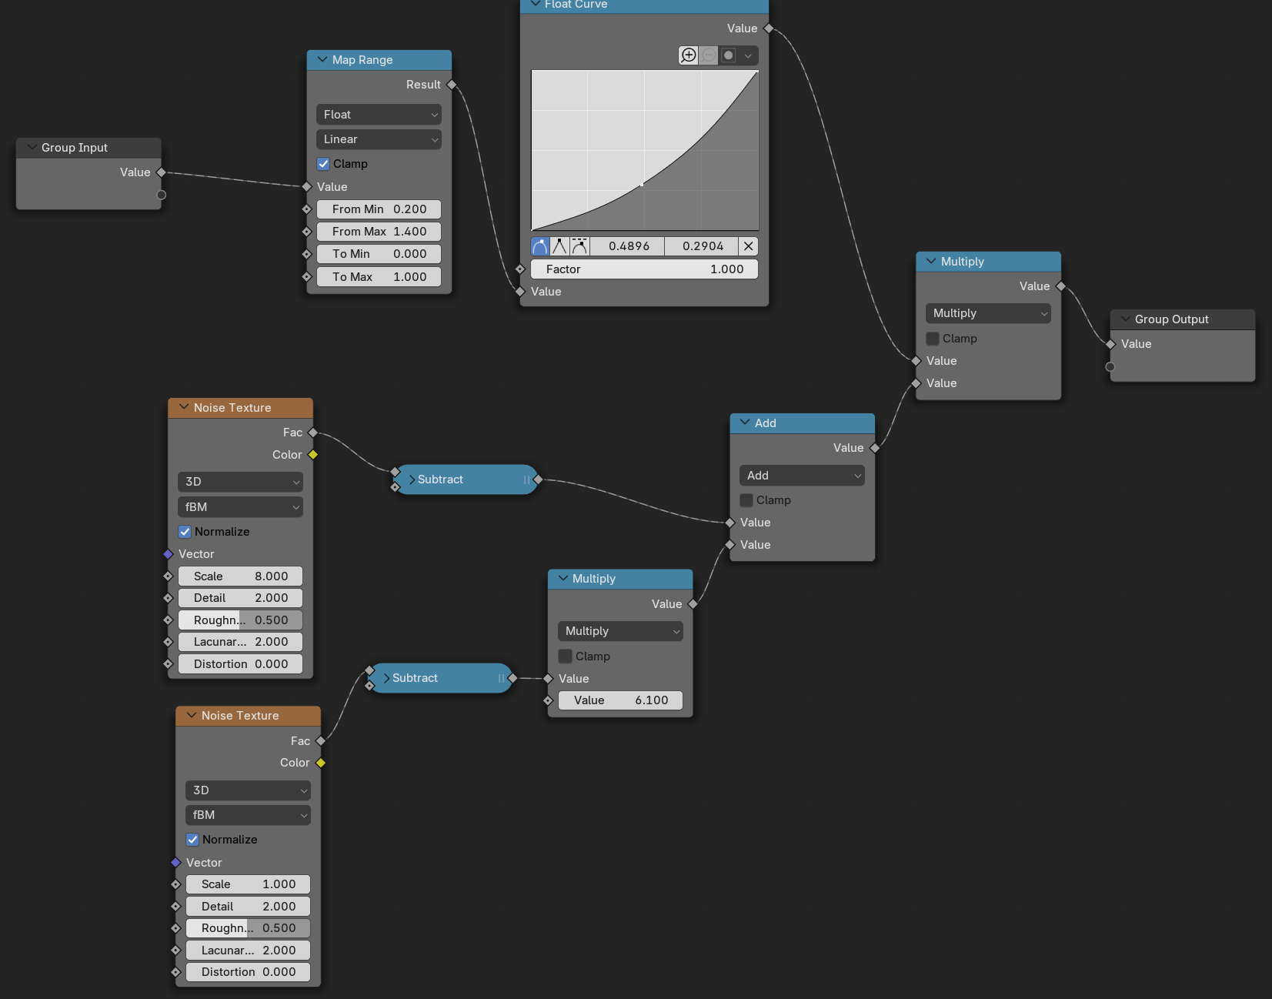This screenshot has width=1272, height=999.
Task: Disable Clamp checkbox in Map Range
Action: (x=323, y=164)
